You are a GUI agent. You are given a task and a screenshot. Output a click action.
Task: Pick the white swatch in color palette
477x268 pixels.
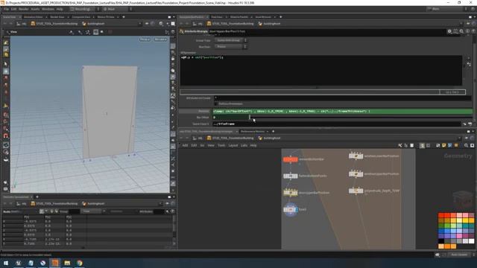tap(471, 241)
